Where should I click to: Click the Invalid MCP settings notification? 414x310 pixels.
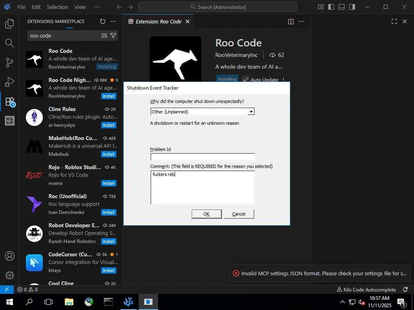tap(321, 273)
